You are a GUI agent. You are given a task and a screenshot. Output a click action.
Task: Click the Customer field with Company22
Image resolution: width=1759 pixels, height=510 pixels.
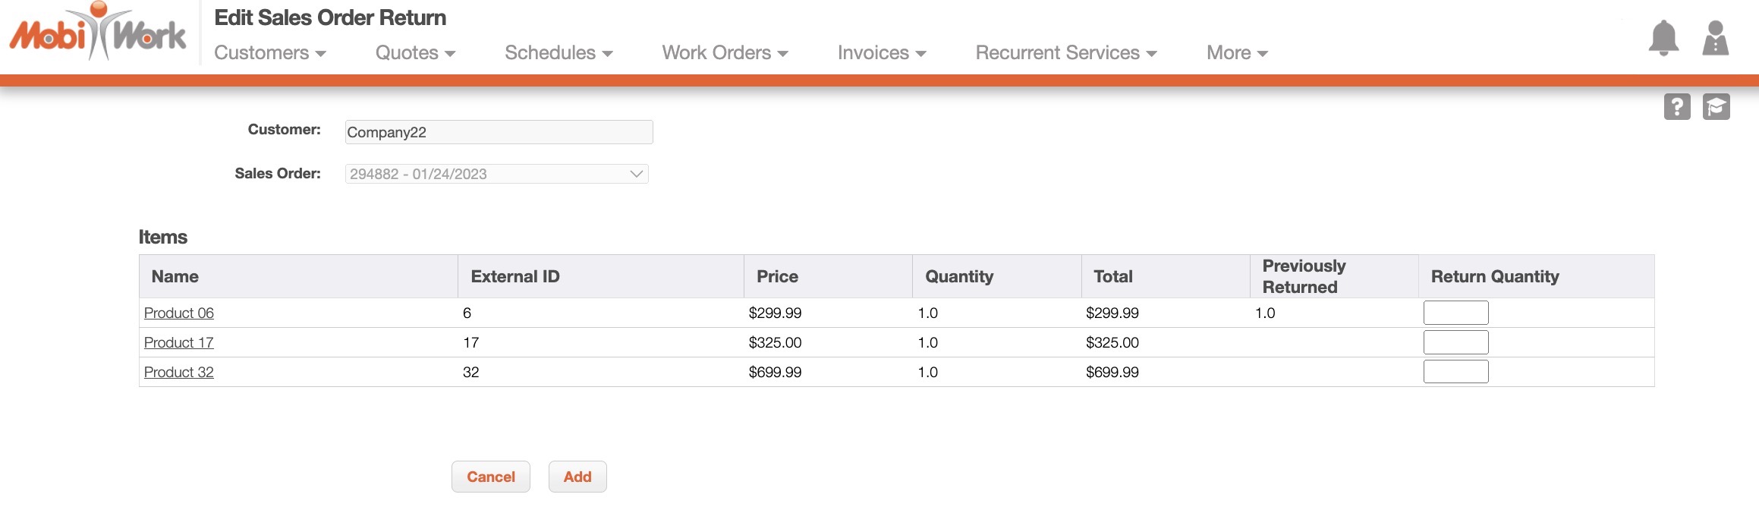click(x=499, y=132)
